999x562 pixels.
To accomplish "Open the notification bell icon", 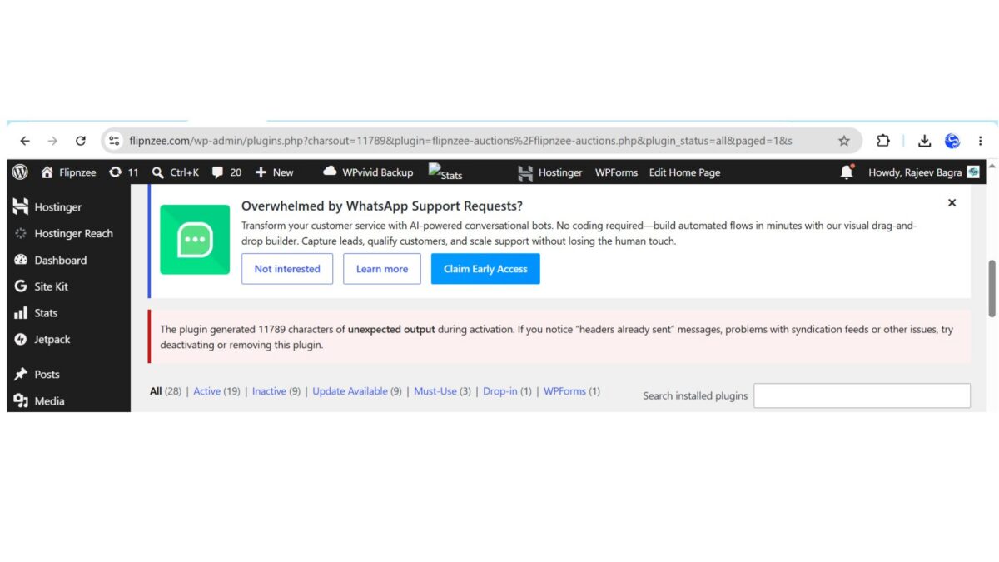I will pos(847,172).
